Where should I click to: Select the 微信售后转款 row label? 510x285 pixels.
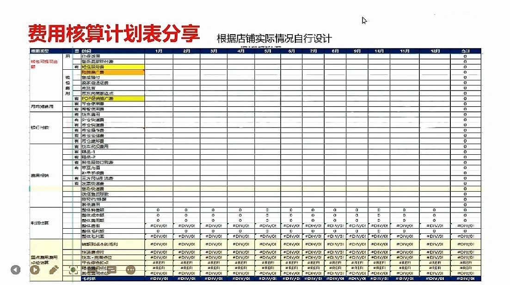(x=95, y=194)
